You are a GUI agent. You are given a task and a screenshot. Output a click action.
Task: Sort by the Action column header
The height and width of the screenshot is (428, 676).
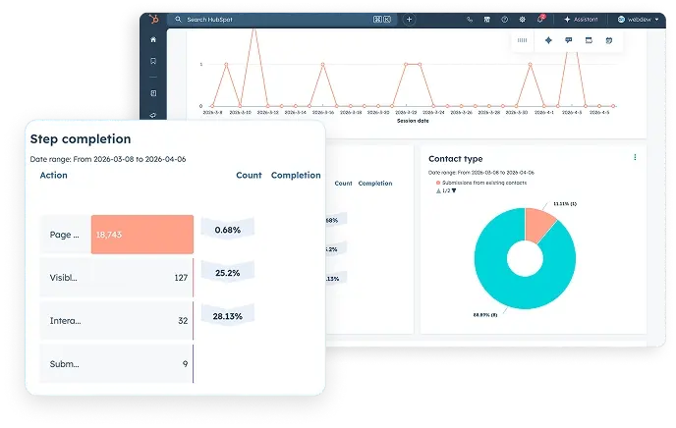(53, 176)
